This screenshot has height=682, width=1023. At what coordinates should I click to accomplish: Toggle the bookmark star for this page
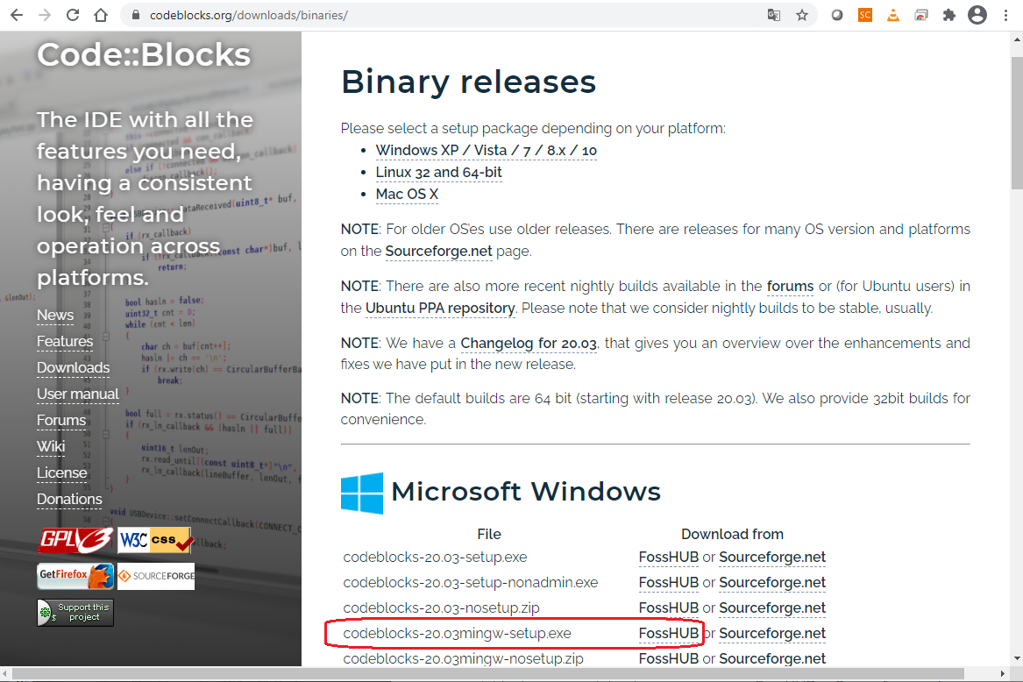pyautogui.click(x=803, y=15)
